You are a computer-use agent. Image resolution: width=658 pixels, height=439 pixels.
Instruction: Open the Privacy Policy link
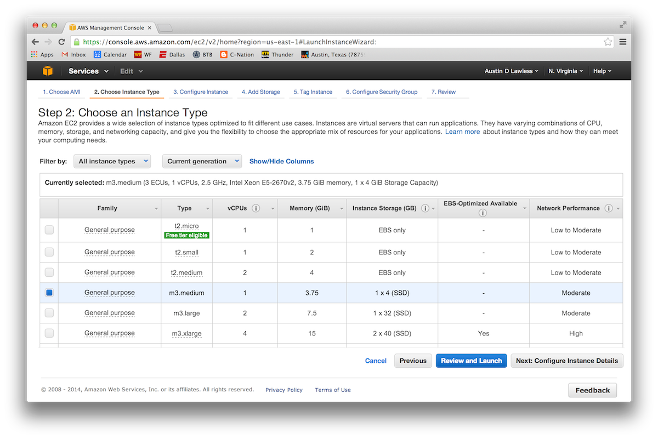284,390
